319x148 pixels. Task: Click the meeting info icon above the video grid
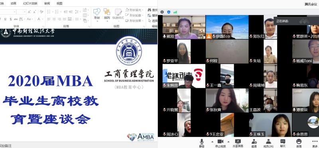click(x=162, y=12)
